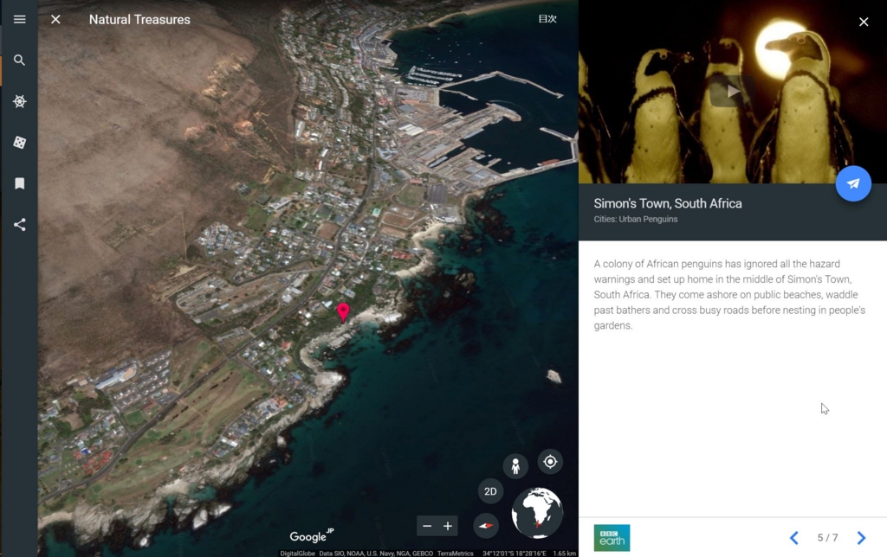Click the DigitalGlobe attribution text
887x557 pixels.
tap(298, 554)
